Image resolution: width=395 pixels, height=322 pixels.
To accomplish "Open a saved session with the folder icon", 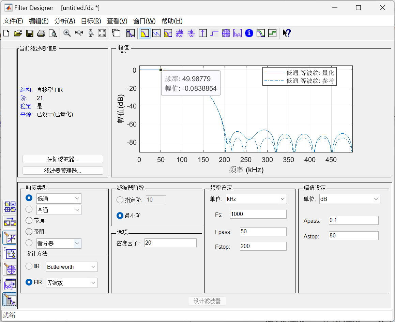I will [18, 33].
